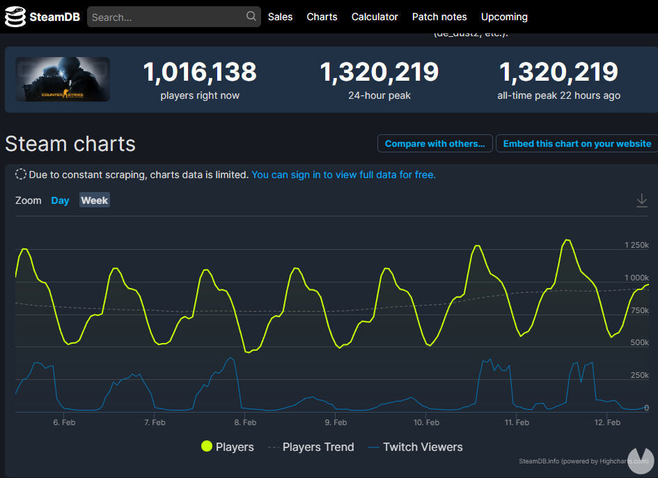This screenshot has height=478, width=658.
Task: Toggle the Players series in legend
Action: [228, 447]
